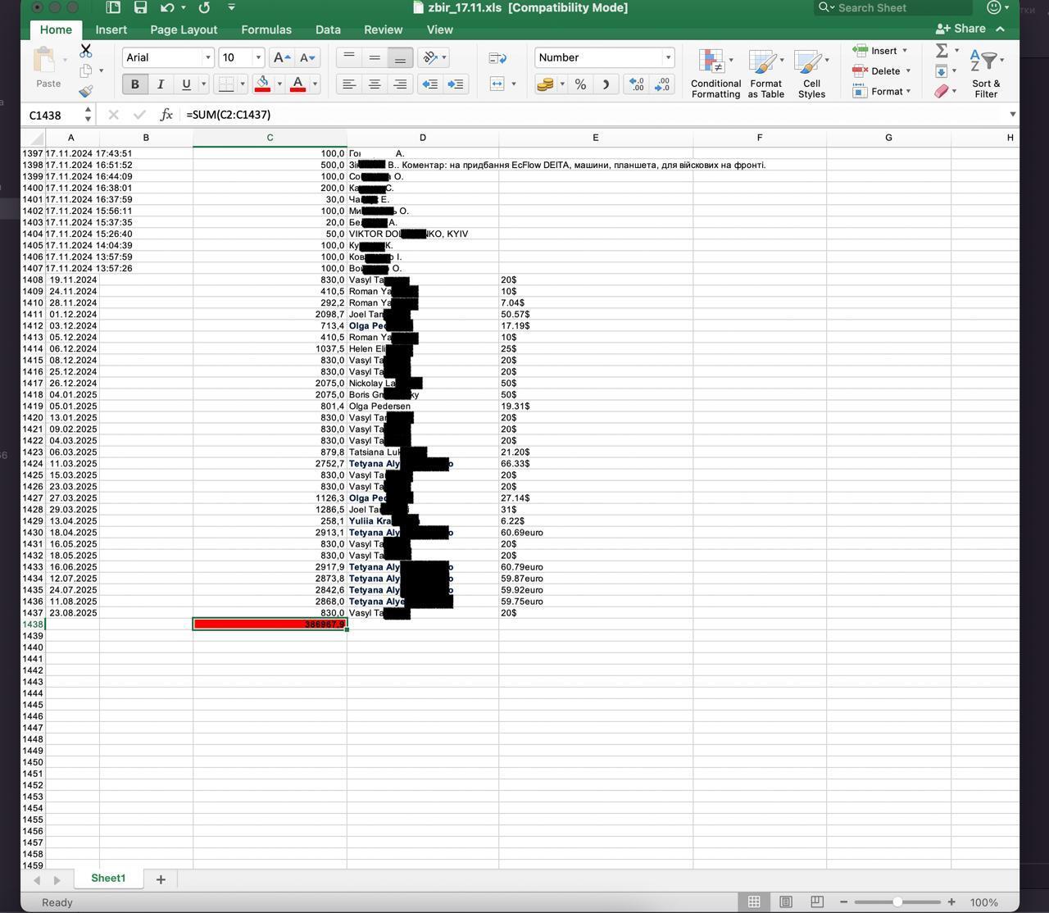Screen dimensions: 1049x913
Task: Open Conditional Formatting
Action: (x=715, y=73)
